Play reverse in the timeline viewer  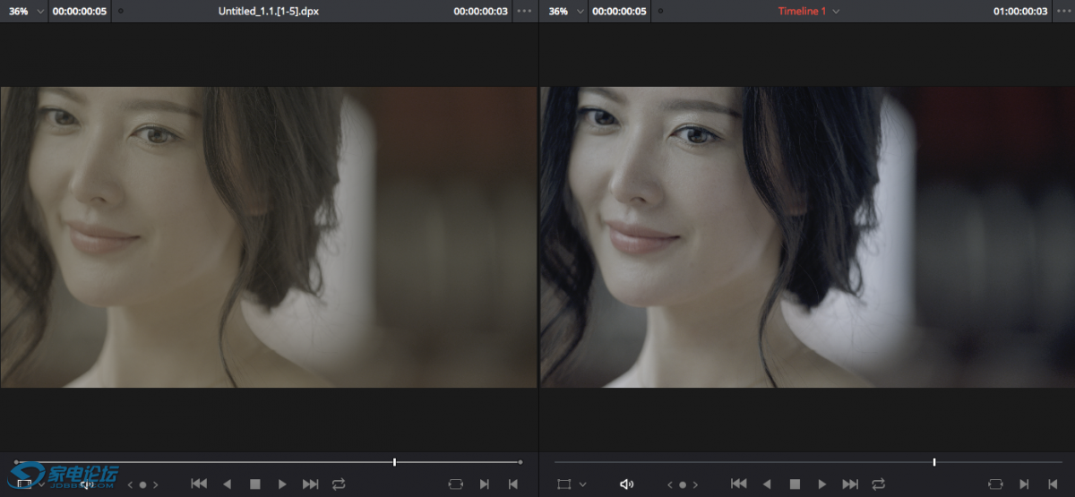(x=766, y=484)
